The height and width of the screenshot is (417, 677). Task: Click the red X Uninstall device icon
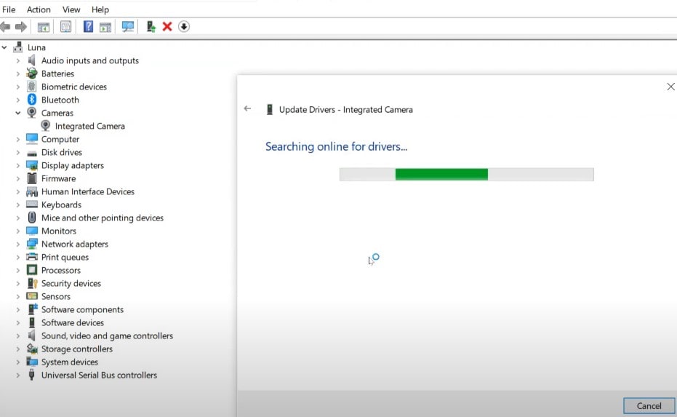tap(167, 27)
